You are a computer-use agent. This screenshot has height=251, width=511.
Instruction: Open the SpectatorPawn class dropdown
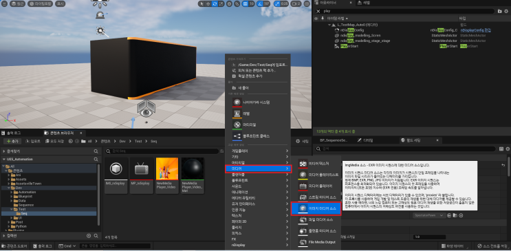[x=429, y=215]
